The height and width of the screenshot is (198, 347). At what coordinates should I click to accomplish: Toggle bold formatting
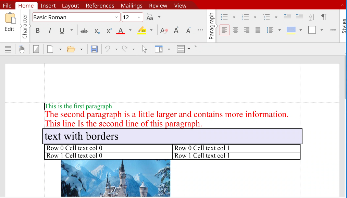click(x=37, y=30)
